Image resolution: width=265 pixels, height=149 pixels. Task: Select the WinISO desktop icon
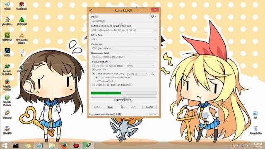tap(7, 130)
